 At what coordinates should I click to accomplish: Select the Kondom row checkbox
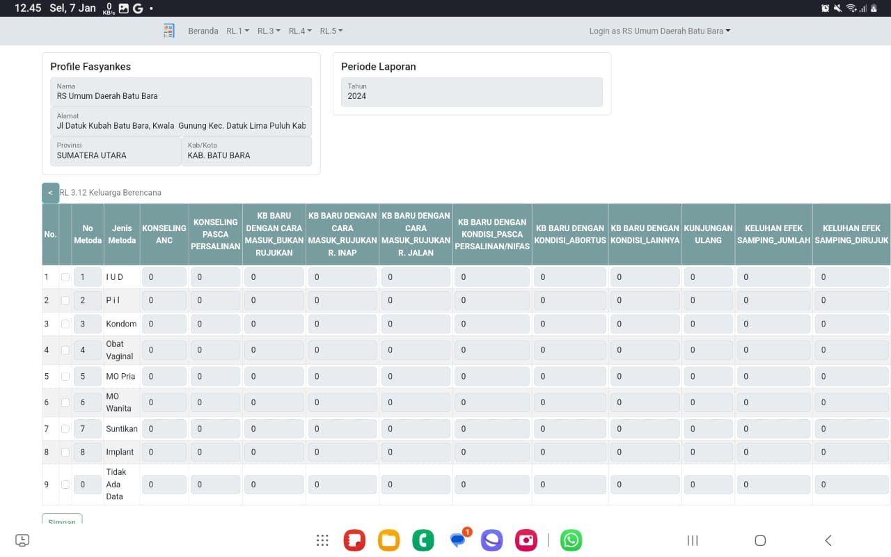(65, 324)
